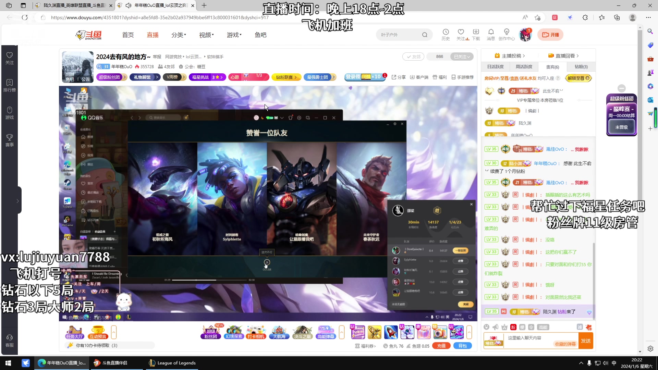Image resolution: width=658 pixels, height=370 pixels.
Task: Open the 下载 download icon
Action: (476, 35)
